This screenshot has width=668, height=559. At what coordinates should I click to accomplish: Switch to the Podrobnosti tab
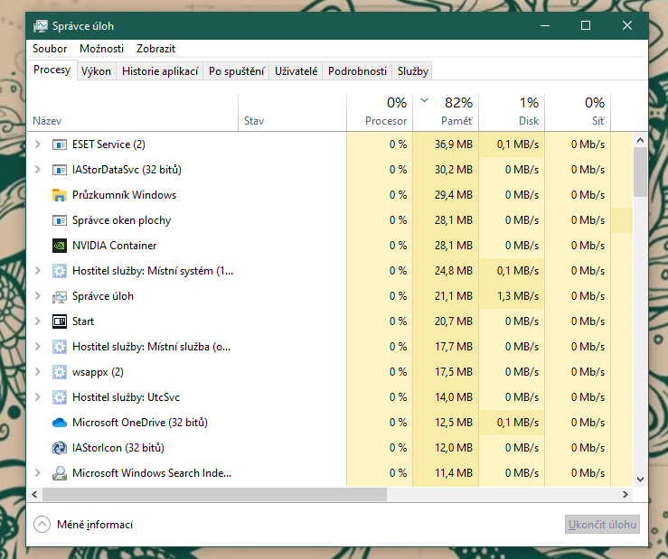click(x=357, y=71)
